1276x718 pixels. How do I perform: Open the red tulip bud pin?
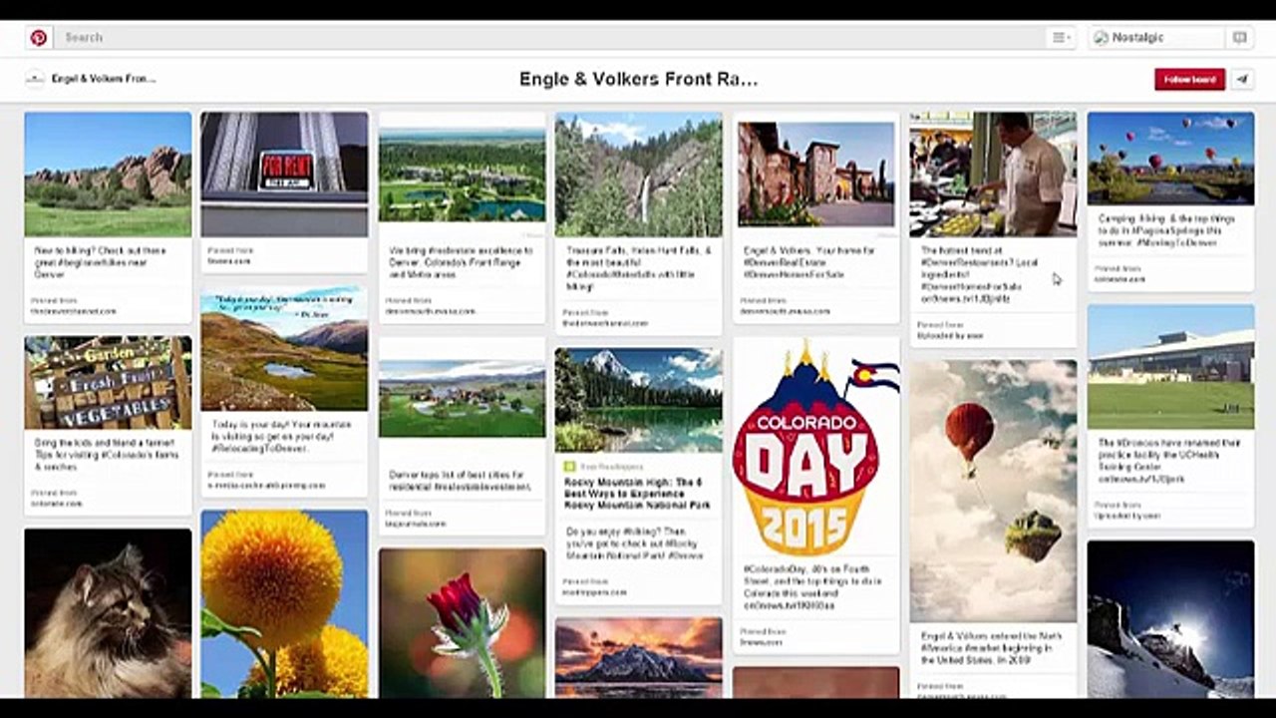pyautogui.click(x=462, y=622)
